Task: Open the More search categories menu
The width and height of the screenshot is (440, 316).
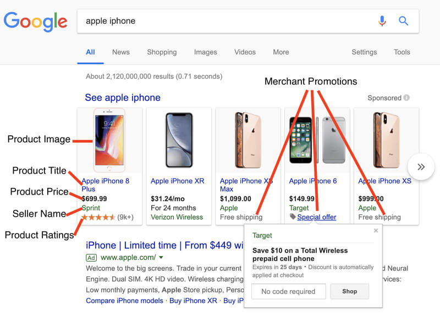Action: tap(280, 52)
